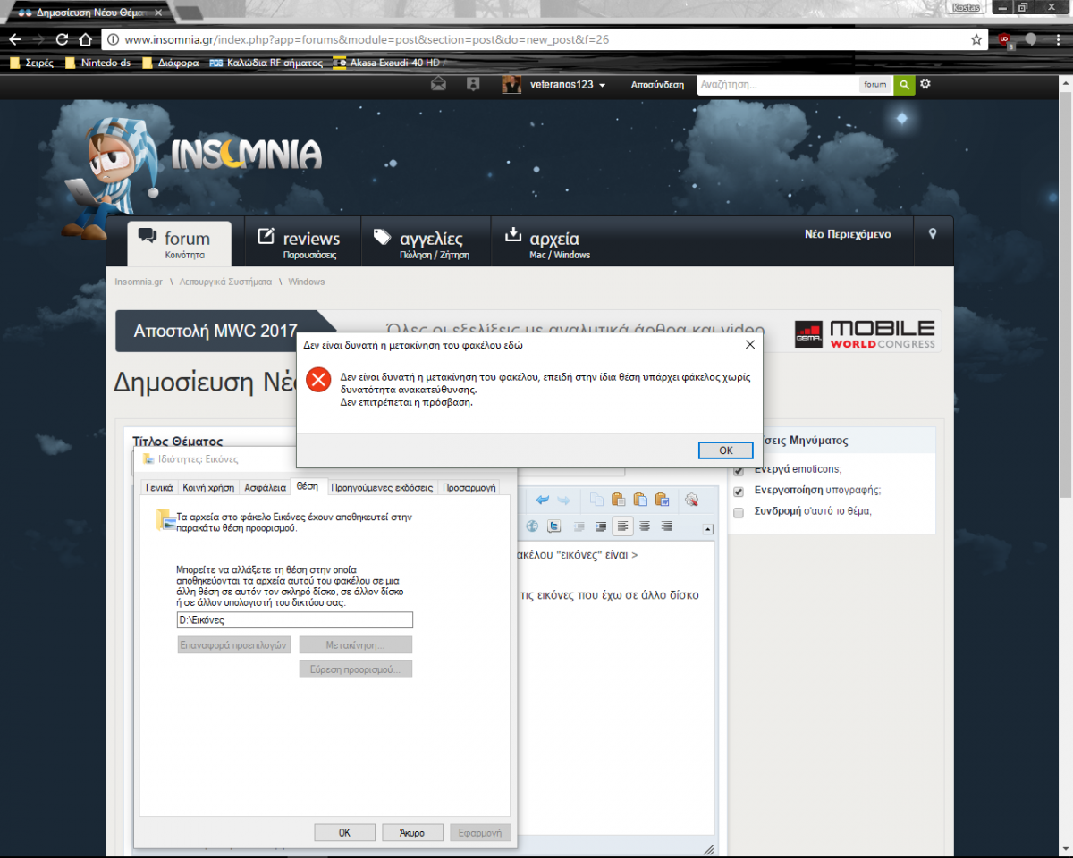Open the reviews navigation tab

coord(300,242)
